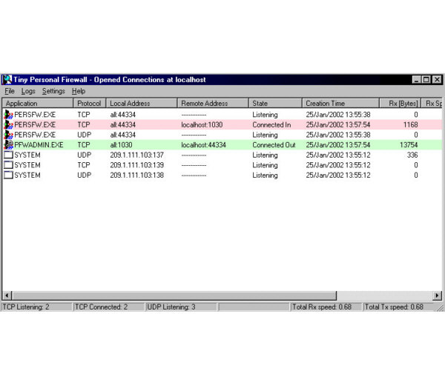The width and height of the screenshot is (445, 385).
Task: Sort by the State column header
Action: [x=275, y=103]
